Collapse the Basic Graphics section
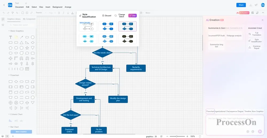Viewport: 267px width, 138px height. 9,31
